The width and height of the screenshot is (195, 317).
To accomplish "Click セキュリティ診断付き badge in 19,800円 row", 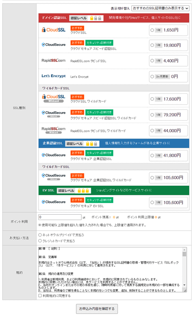I will (99, 43).
